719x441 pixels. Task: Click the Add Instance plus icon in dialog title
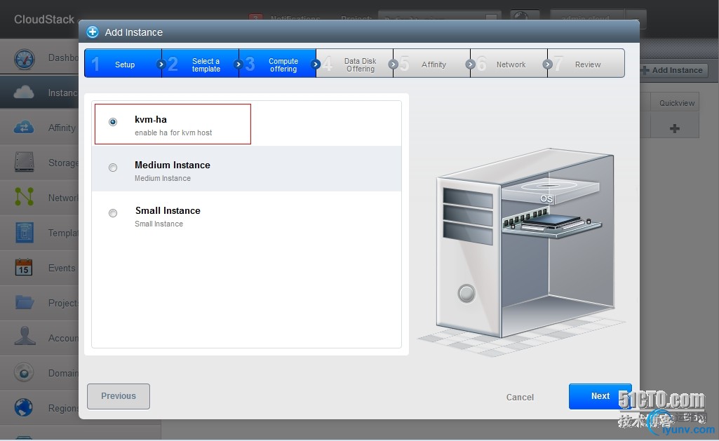(93, 32)
